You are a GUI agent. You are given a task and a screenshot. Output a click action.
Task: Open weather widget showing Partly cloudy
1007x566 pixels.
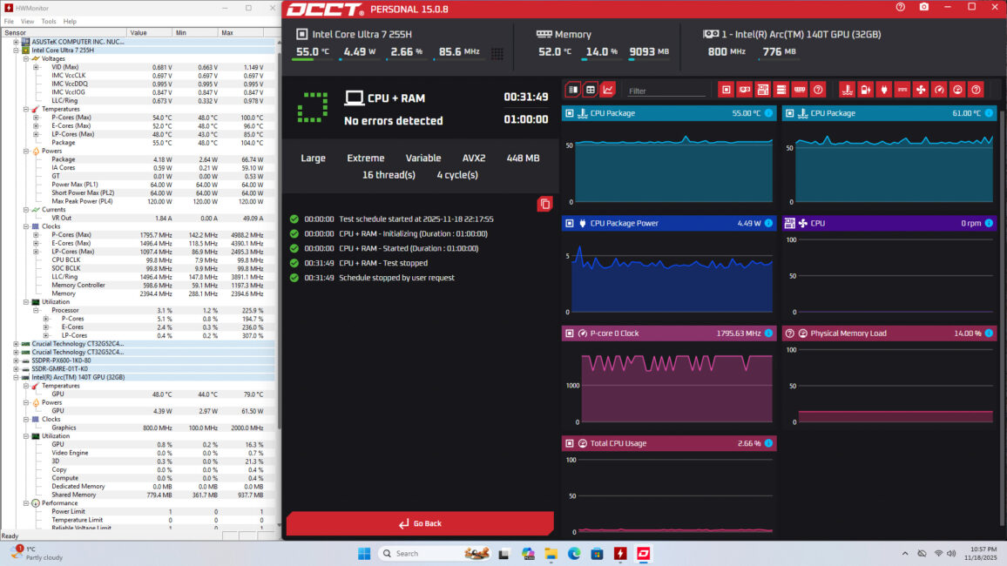click(x=37, y=553)
